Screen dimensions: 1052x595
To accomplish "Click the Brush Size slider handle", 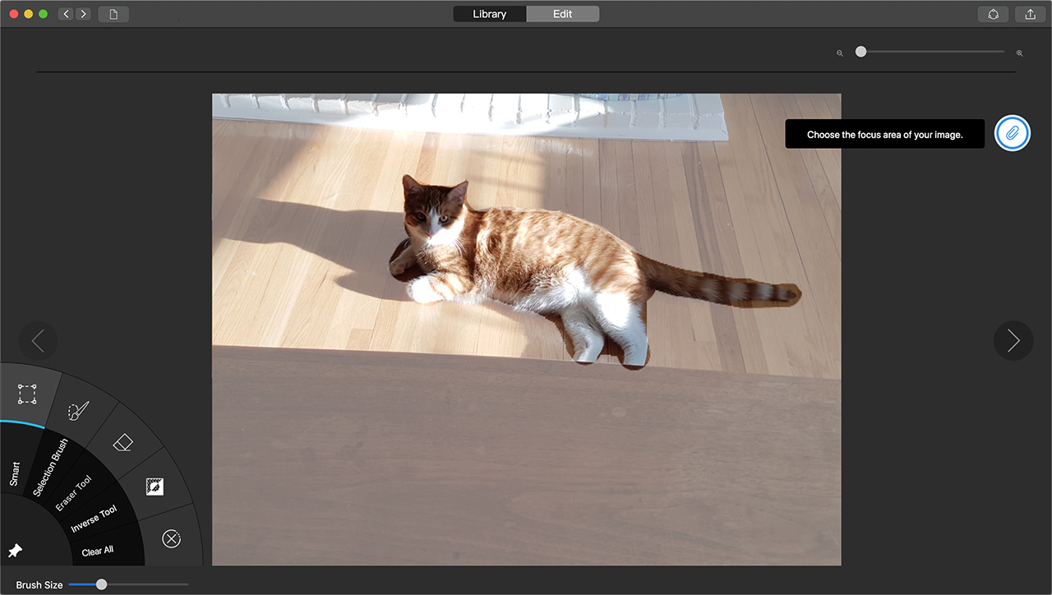I will [x=101, y=584].
